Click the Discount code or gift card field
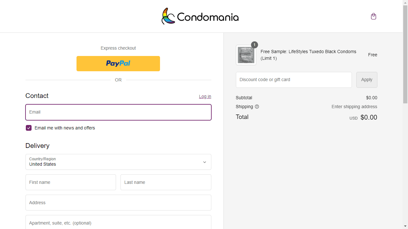The height and width of the screenshot is (229, 408). pyautogui.click(x=294, y=80)
